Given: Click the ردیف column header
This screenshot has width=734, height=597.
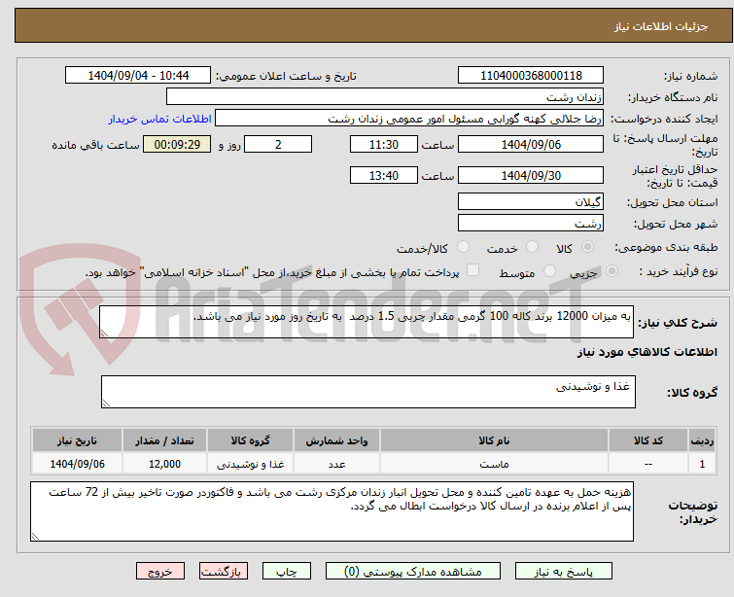Looking at the screenshot, I should point(702,440).
